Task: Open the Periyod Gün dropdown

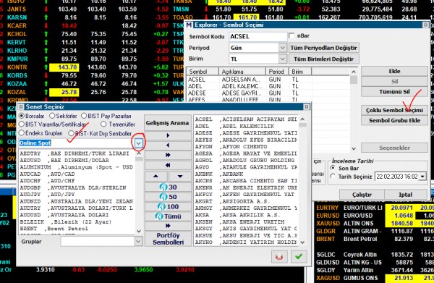Action: click(282, 48)
